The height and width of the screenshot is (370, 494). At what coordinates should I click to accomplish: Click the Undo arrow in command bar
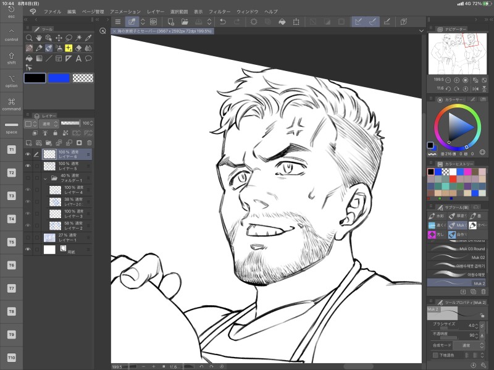(x=223, y=22)
